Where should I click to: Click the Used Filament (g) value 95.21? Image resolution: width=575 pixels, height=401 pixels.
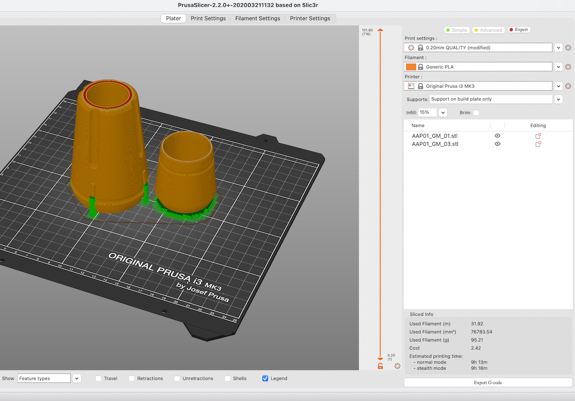(x=477, y=340)
